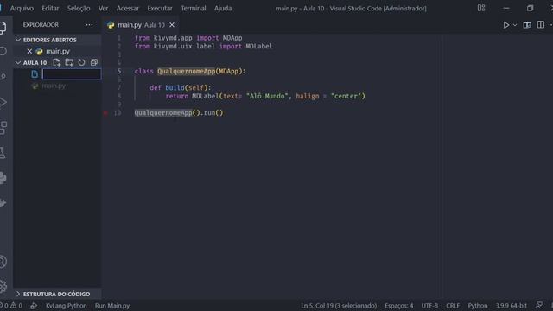553x311 pixels.
Task: Click Run Main.py in status bar
Action: tap(112, 306)
